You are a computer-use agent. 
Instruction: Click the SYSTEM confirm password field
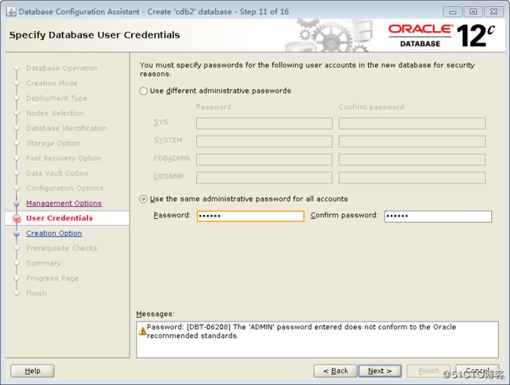pyautogui.click(x=412, y=141)
